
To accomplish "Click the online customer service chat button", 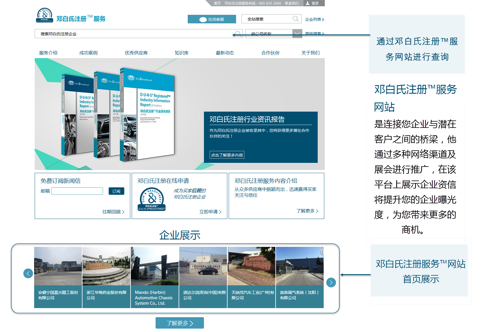I will (x=212, y=19).
